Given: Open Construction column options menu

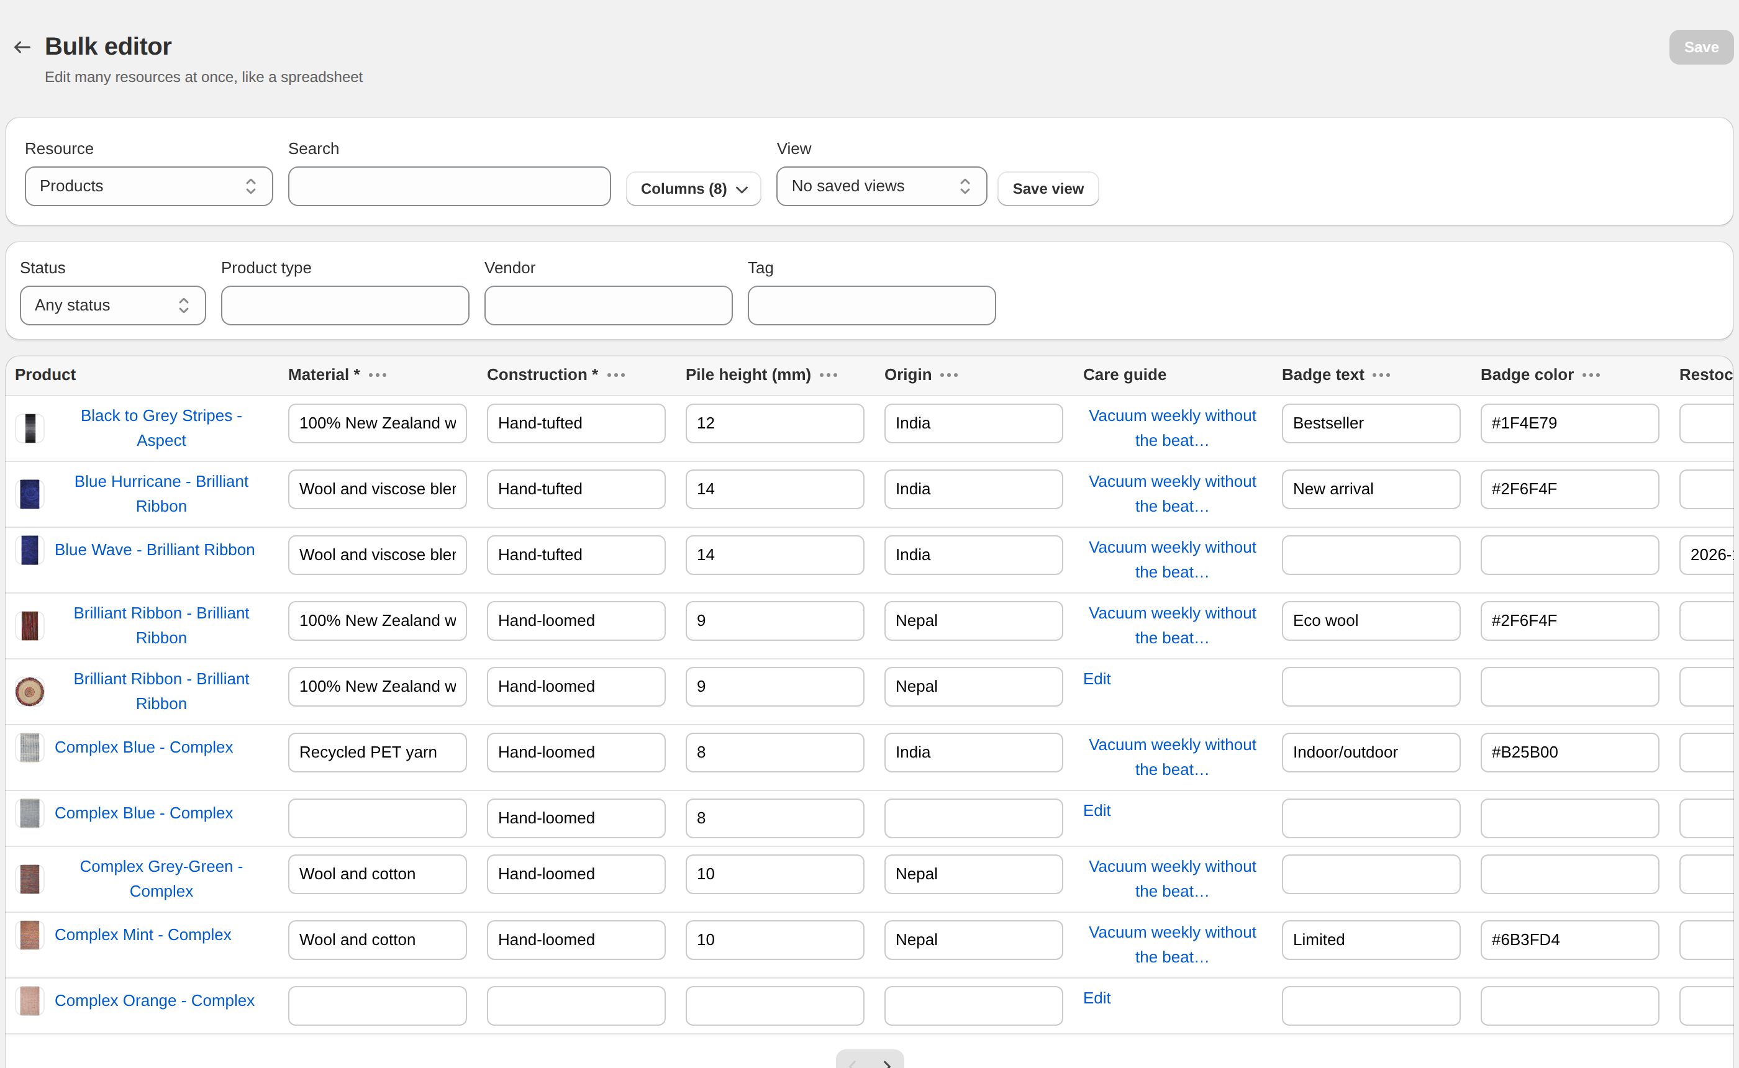Looking at the screenshot, I should click(x=616, y=375).
